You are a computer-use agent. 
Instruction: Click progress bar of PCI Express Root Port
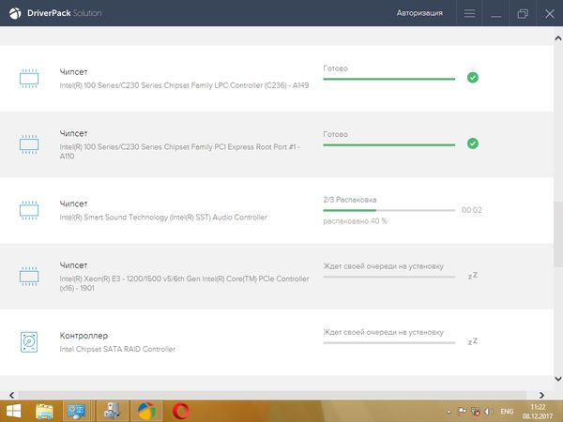[388, 145]
